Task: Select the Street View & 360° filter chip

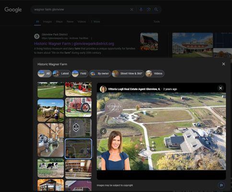Action: click(128, 73)
